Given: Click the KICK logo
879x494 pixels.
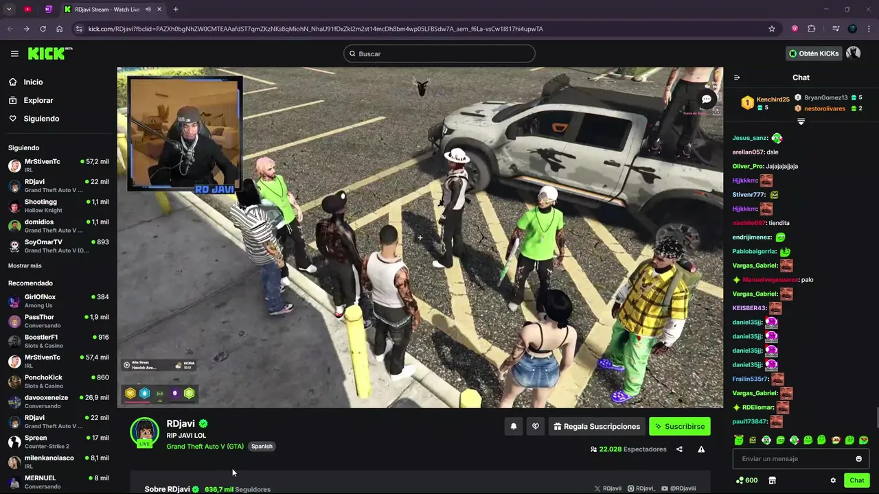Looking at the screenshot, I should [49, 54].
